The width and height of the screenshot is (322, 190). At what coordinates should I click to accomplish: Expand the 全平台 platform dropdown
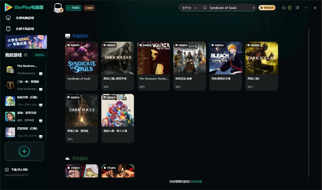[189, 8]
